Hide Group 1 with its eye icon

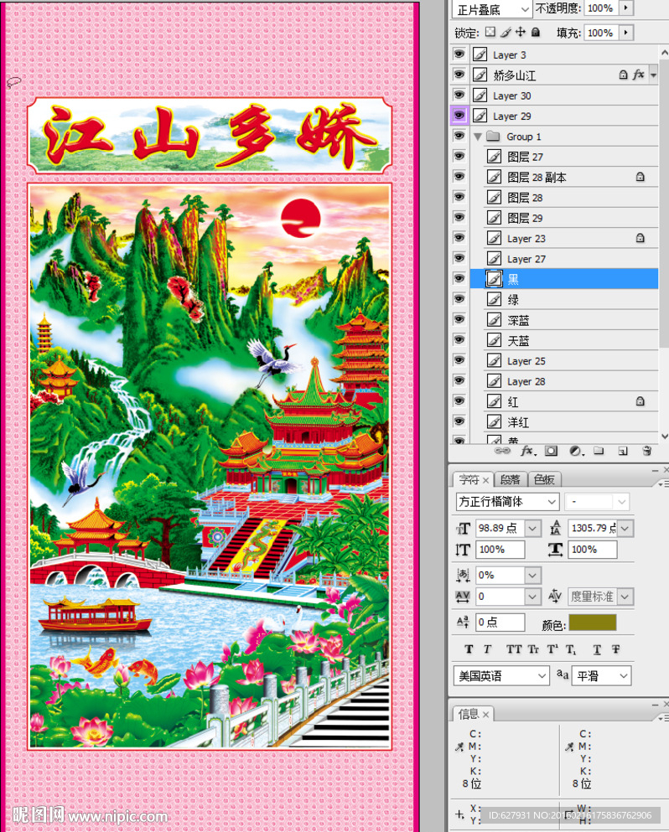459,136
